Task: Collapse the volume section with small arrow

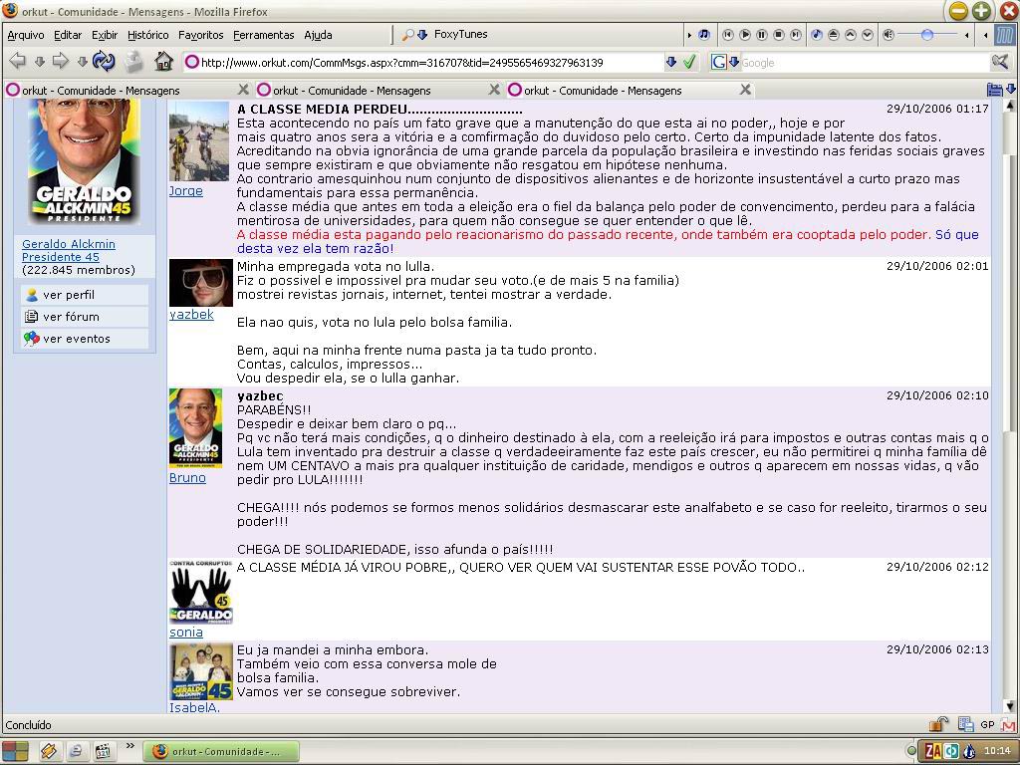Action: click(x=967, y=35)
